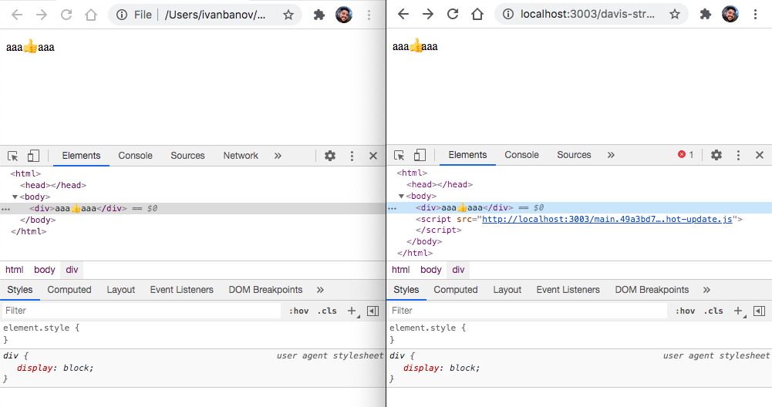
Task: Collapse the body node in the left Elements tree
Action: [x=15, y=197]
